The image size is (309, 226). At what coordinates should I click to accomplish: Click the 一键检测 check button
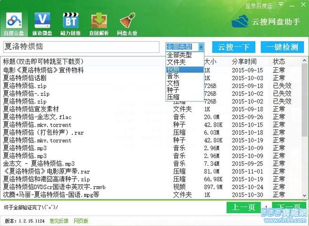coord(282,47)
